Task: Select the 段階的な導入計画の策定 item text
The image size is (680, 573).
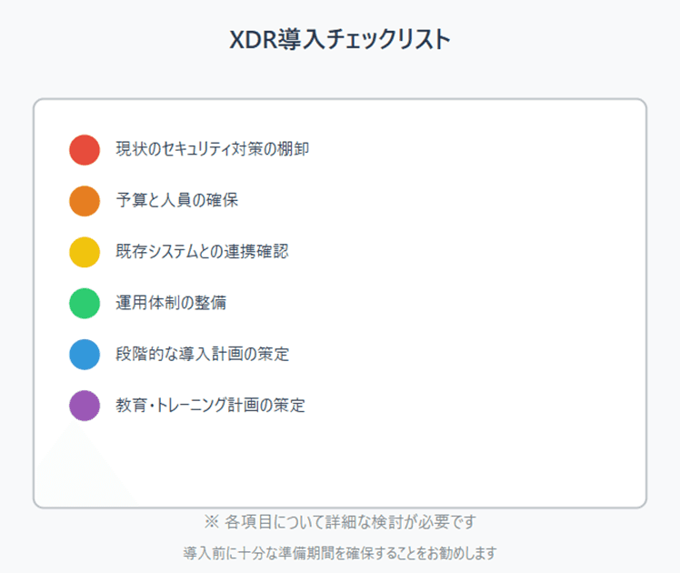Action: [202, 354]
